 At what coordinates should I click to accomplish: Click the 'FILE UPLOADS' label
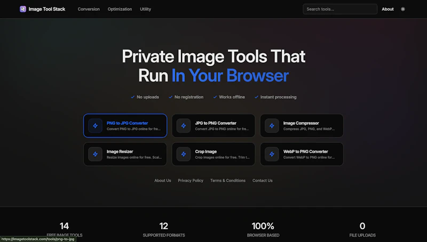pos(362,235)
